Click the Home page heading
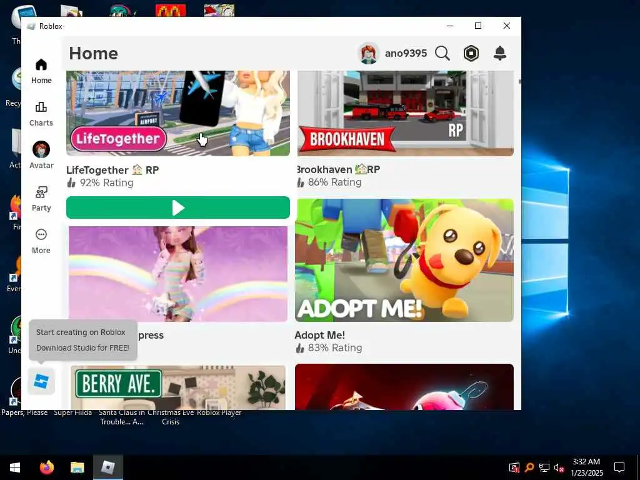Screen dimensions: 640x480 coord(94,54)
